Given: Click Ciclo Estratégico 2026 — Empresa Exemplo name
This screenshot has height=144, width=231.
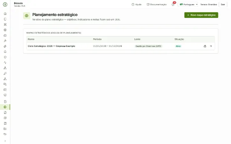Looking at the screenshot, I should (x=51, y=46).
